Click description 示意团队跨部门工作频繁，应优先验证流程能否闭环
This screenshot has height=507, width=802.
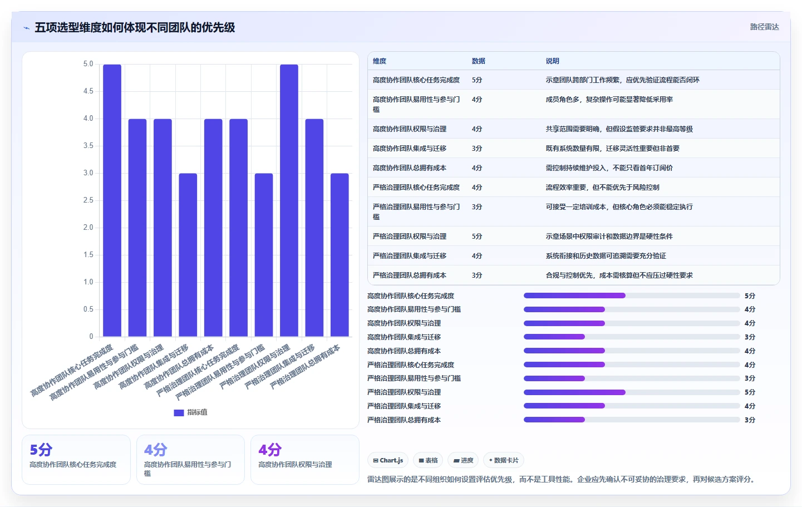coord(623,80)
